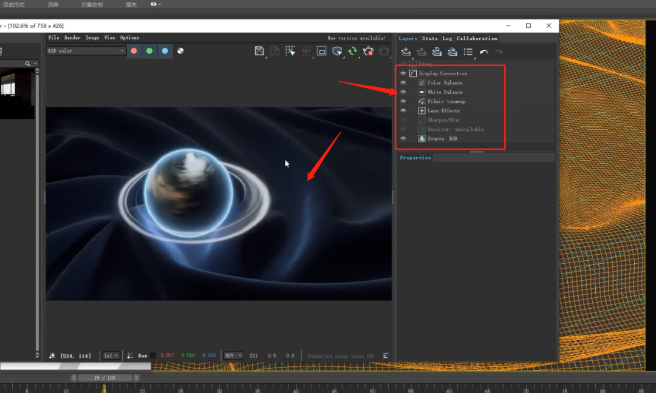Click the Save image floppy disk icon
656x393 pixels.
point(259,51)
